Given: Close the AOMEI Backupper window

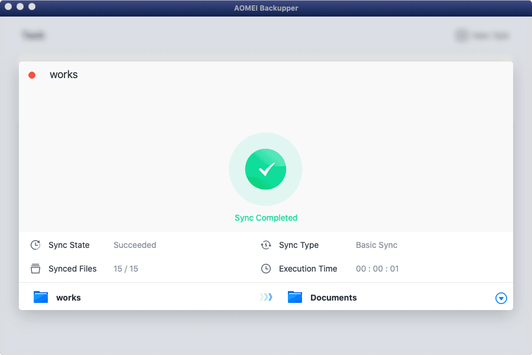Looking at the screenshot, I should click(x=8, y=7).
